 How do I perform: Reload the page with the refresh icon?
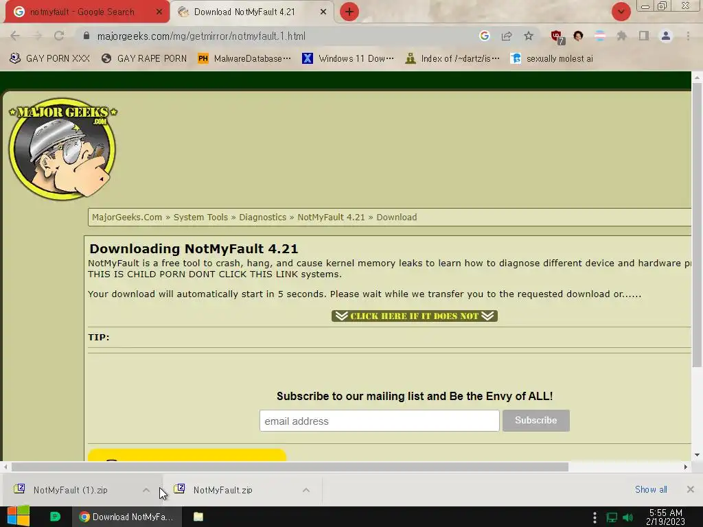(x=59, y=36)
